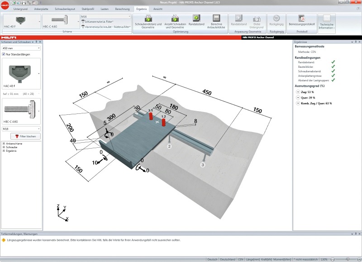Open Ergebnisse panel options arrow
The width and height of the screenshot is (362, 262).
click(352, 42)
